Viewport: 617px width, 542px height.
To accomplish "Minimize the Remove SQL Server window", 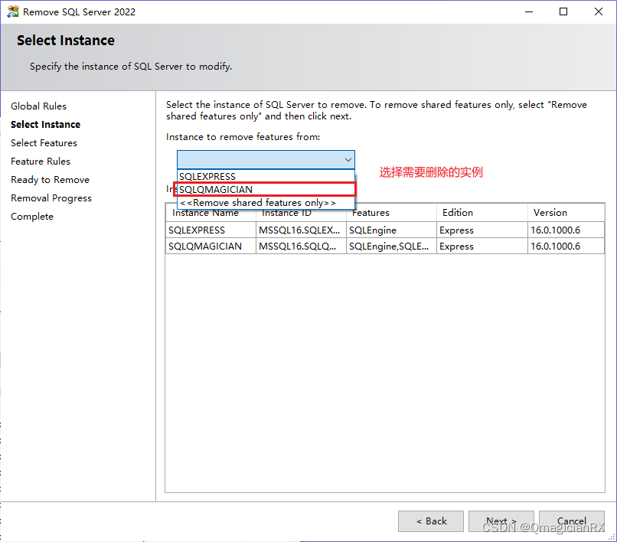I will (x=529, y=11).
